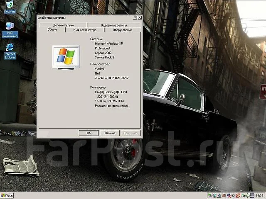Click the dual monitor tray icon near clock
Screen dimensions: 266x199
coord(252,195)
